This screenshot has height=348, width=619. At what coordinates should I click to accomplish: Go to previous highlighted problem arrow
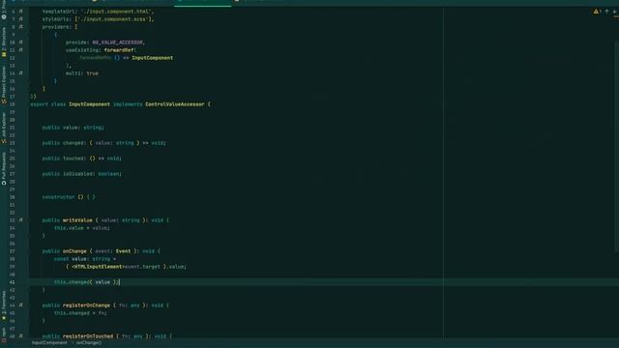pos(606,12)
